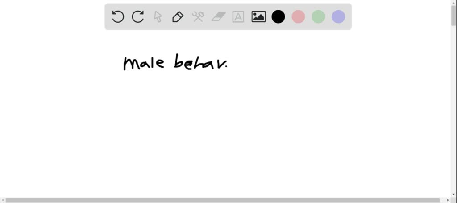Click the scroll left arrow
This screenshot has height=203, width=457.
point(3,200)
